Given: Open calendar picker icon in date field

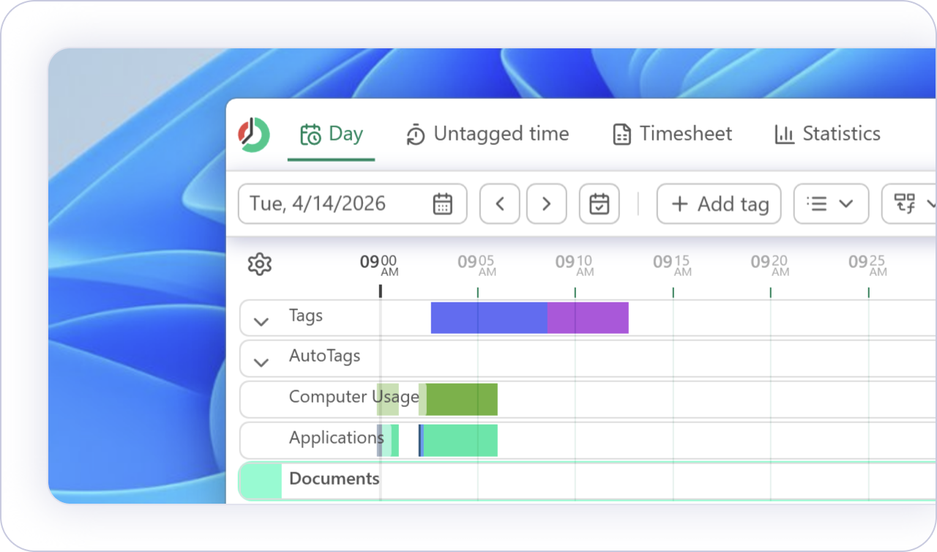Looking at the screenshot, I should tap(442, 204).
